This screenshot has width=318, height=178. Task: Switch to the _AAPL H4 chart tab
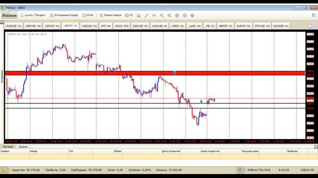(x=194, y=26)
